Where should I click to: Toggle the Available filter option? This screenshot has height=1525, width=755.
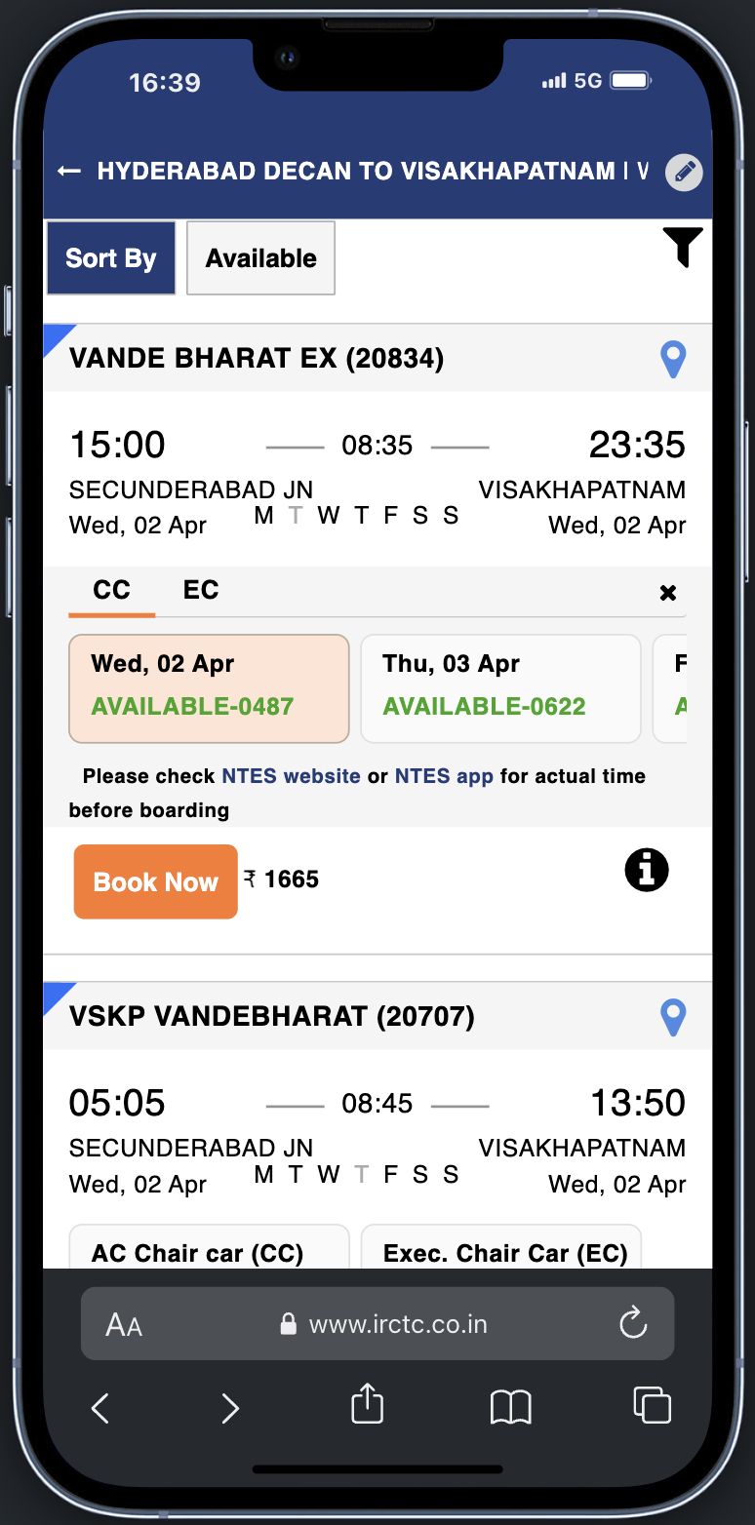(x=259, y=257)
